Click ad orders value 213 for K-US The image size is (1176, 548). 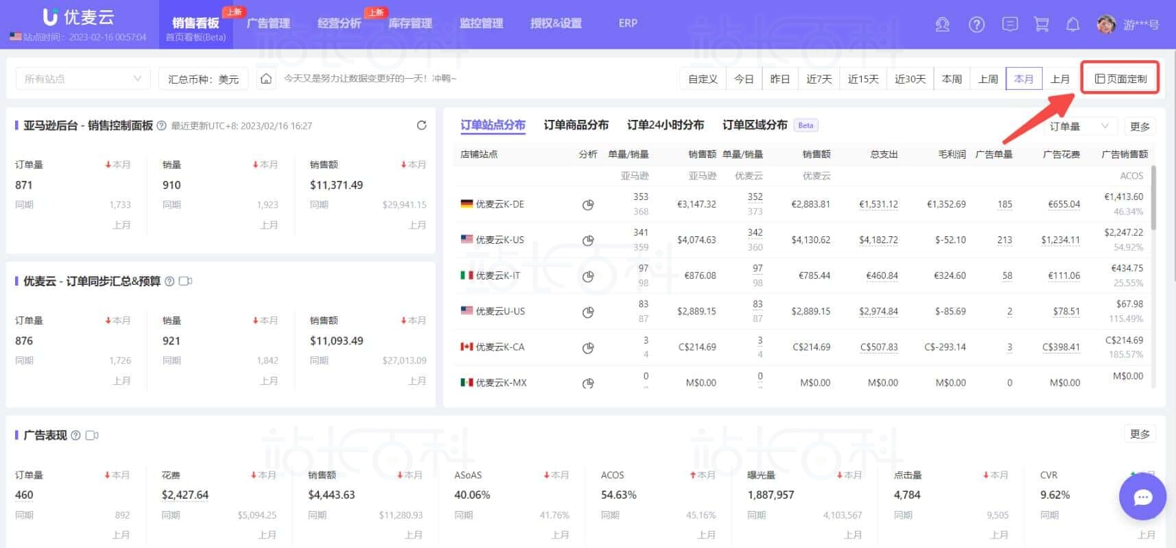click(1004, 240)
